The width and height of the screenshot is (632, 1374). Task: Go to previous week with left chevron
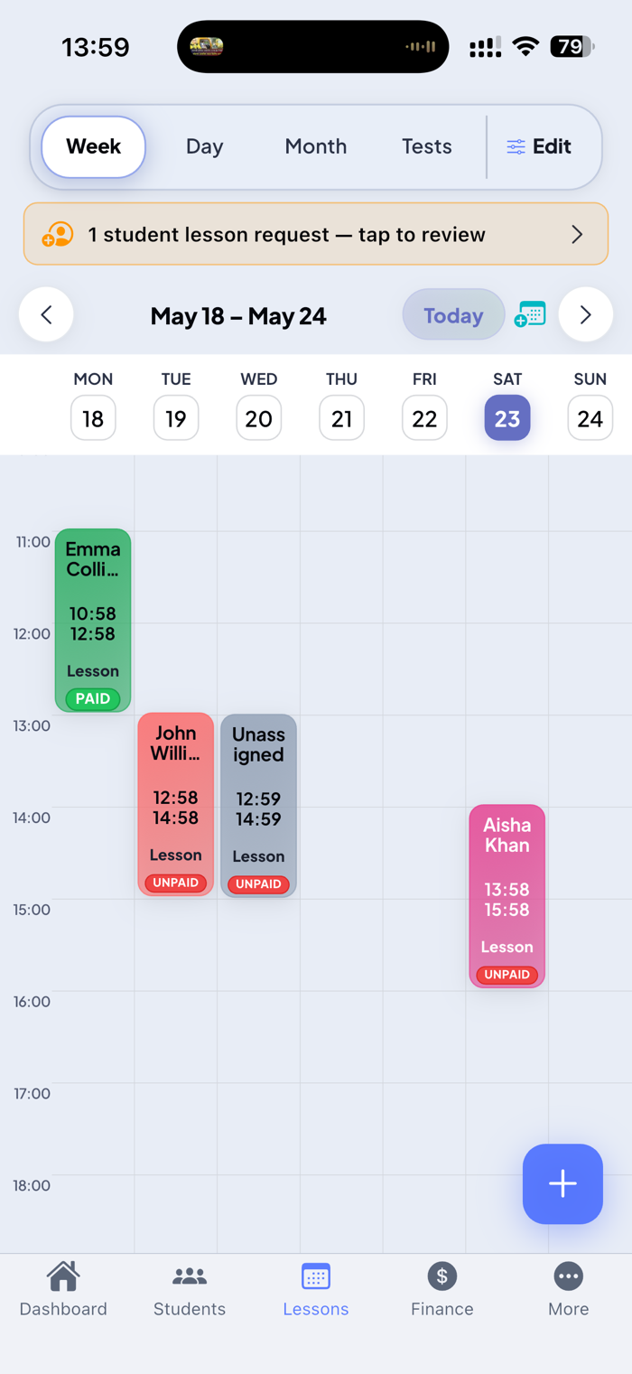coord(46,314)
